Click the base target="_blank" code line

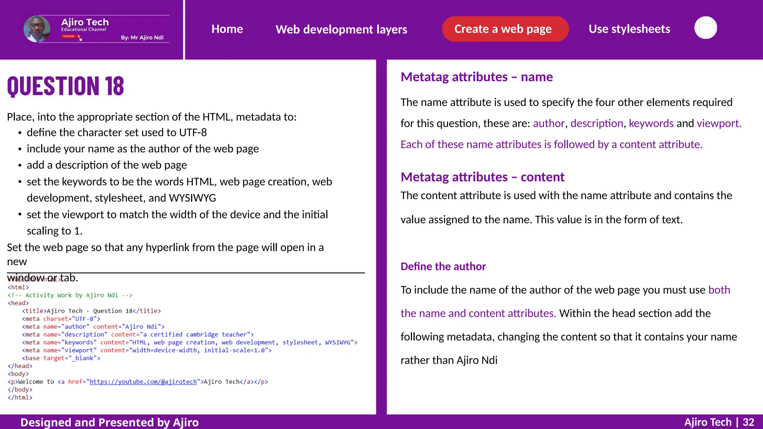point(61,358)
